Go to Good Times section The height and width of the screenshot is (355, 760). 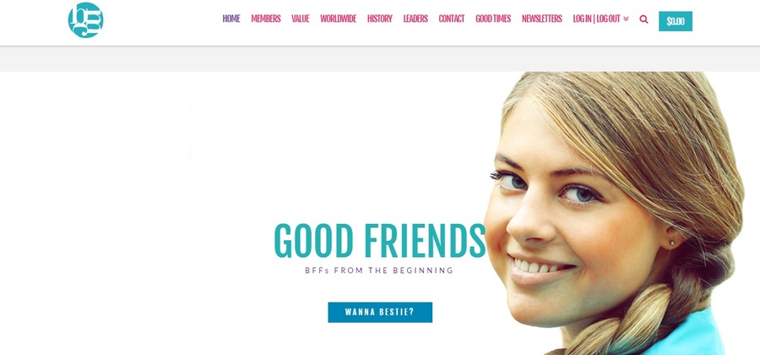(x=493, y=19)
